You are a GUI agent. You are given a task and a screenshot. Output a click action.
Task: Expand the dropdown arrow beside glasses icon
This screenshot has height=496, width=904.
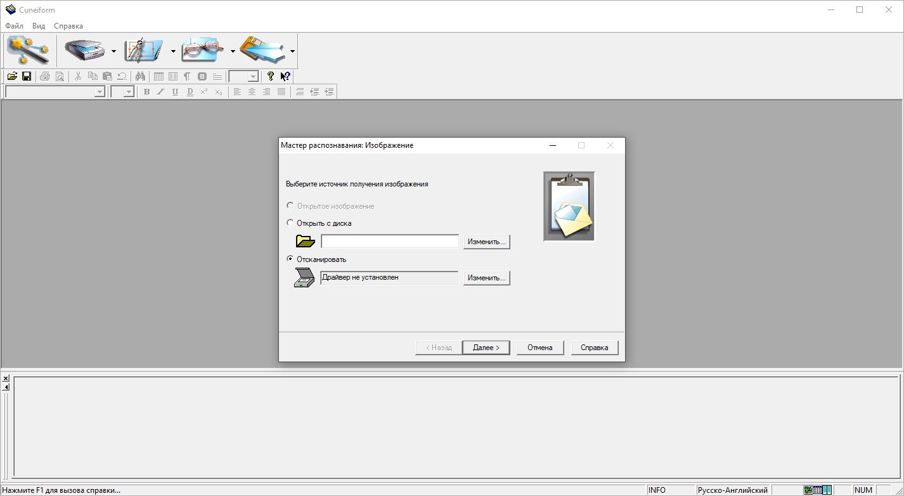click(233, 51)
